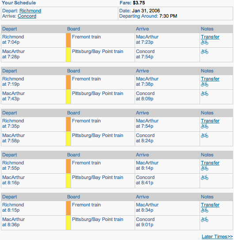
Task: Click bike icon in Richmond 8:15p row
Action: 204,210
